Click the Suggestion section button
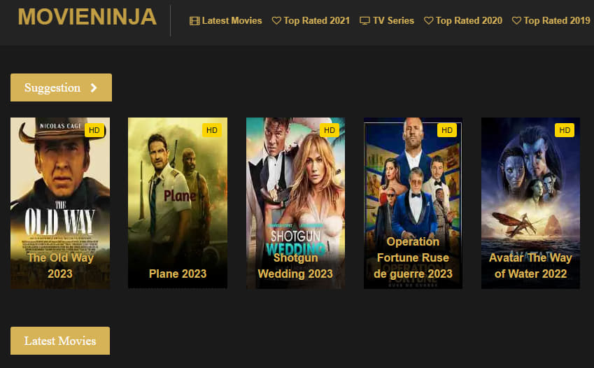The height and width of the screenshot is (368, 594). point(61,87)
